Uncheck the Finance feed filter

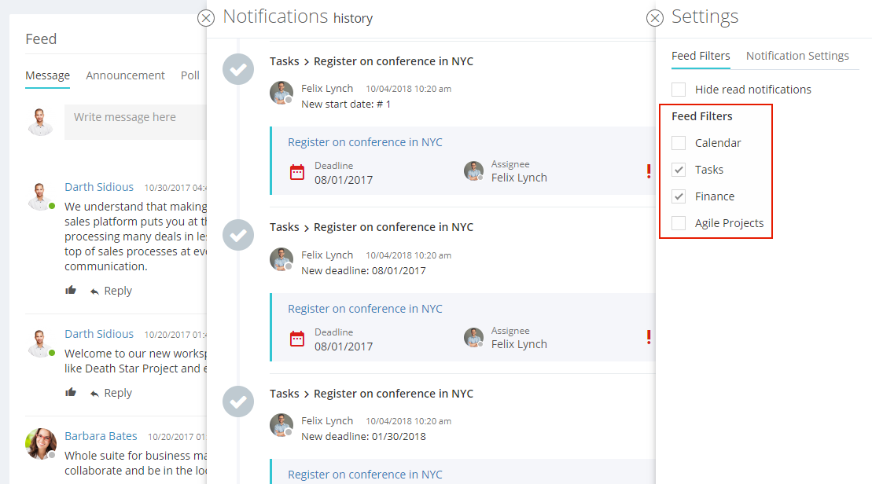tap(679, 196)
